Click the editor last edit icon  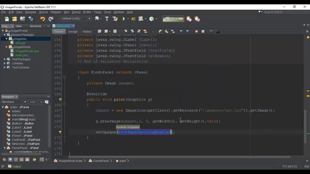(100, 31)
